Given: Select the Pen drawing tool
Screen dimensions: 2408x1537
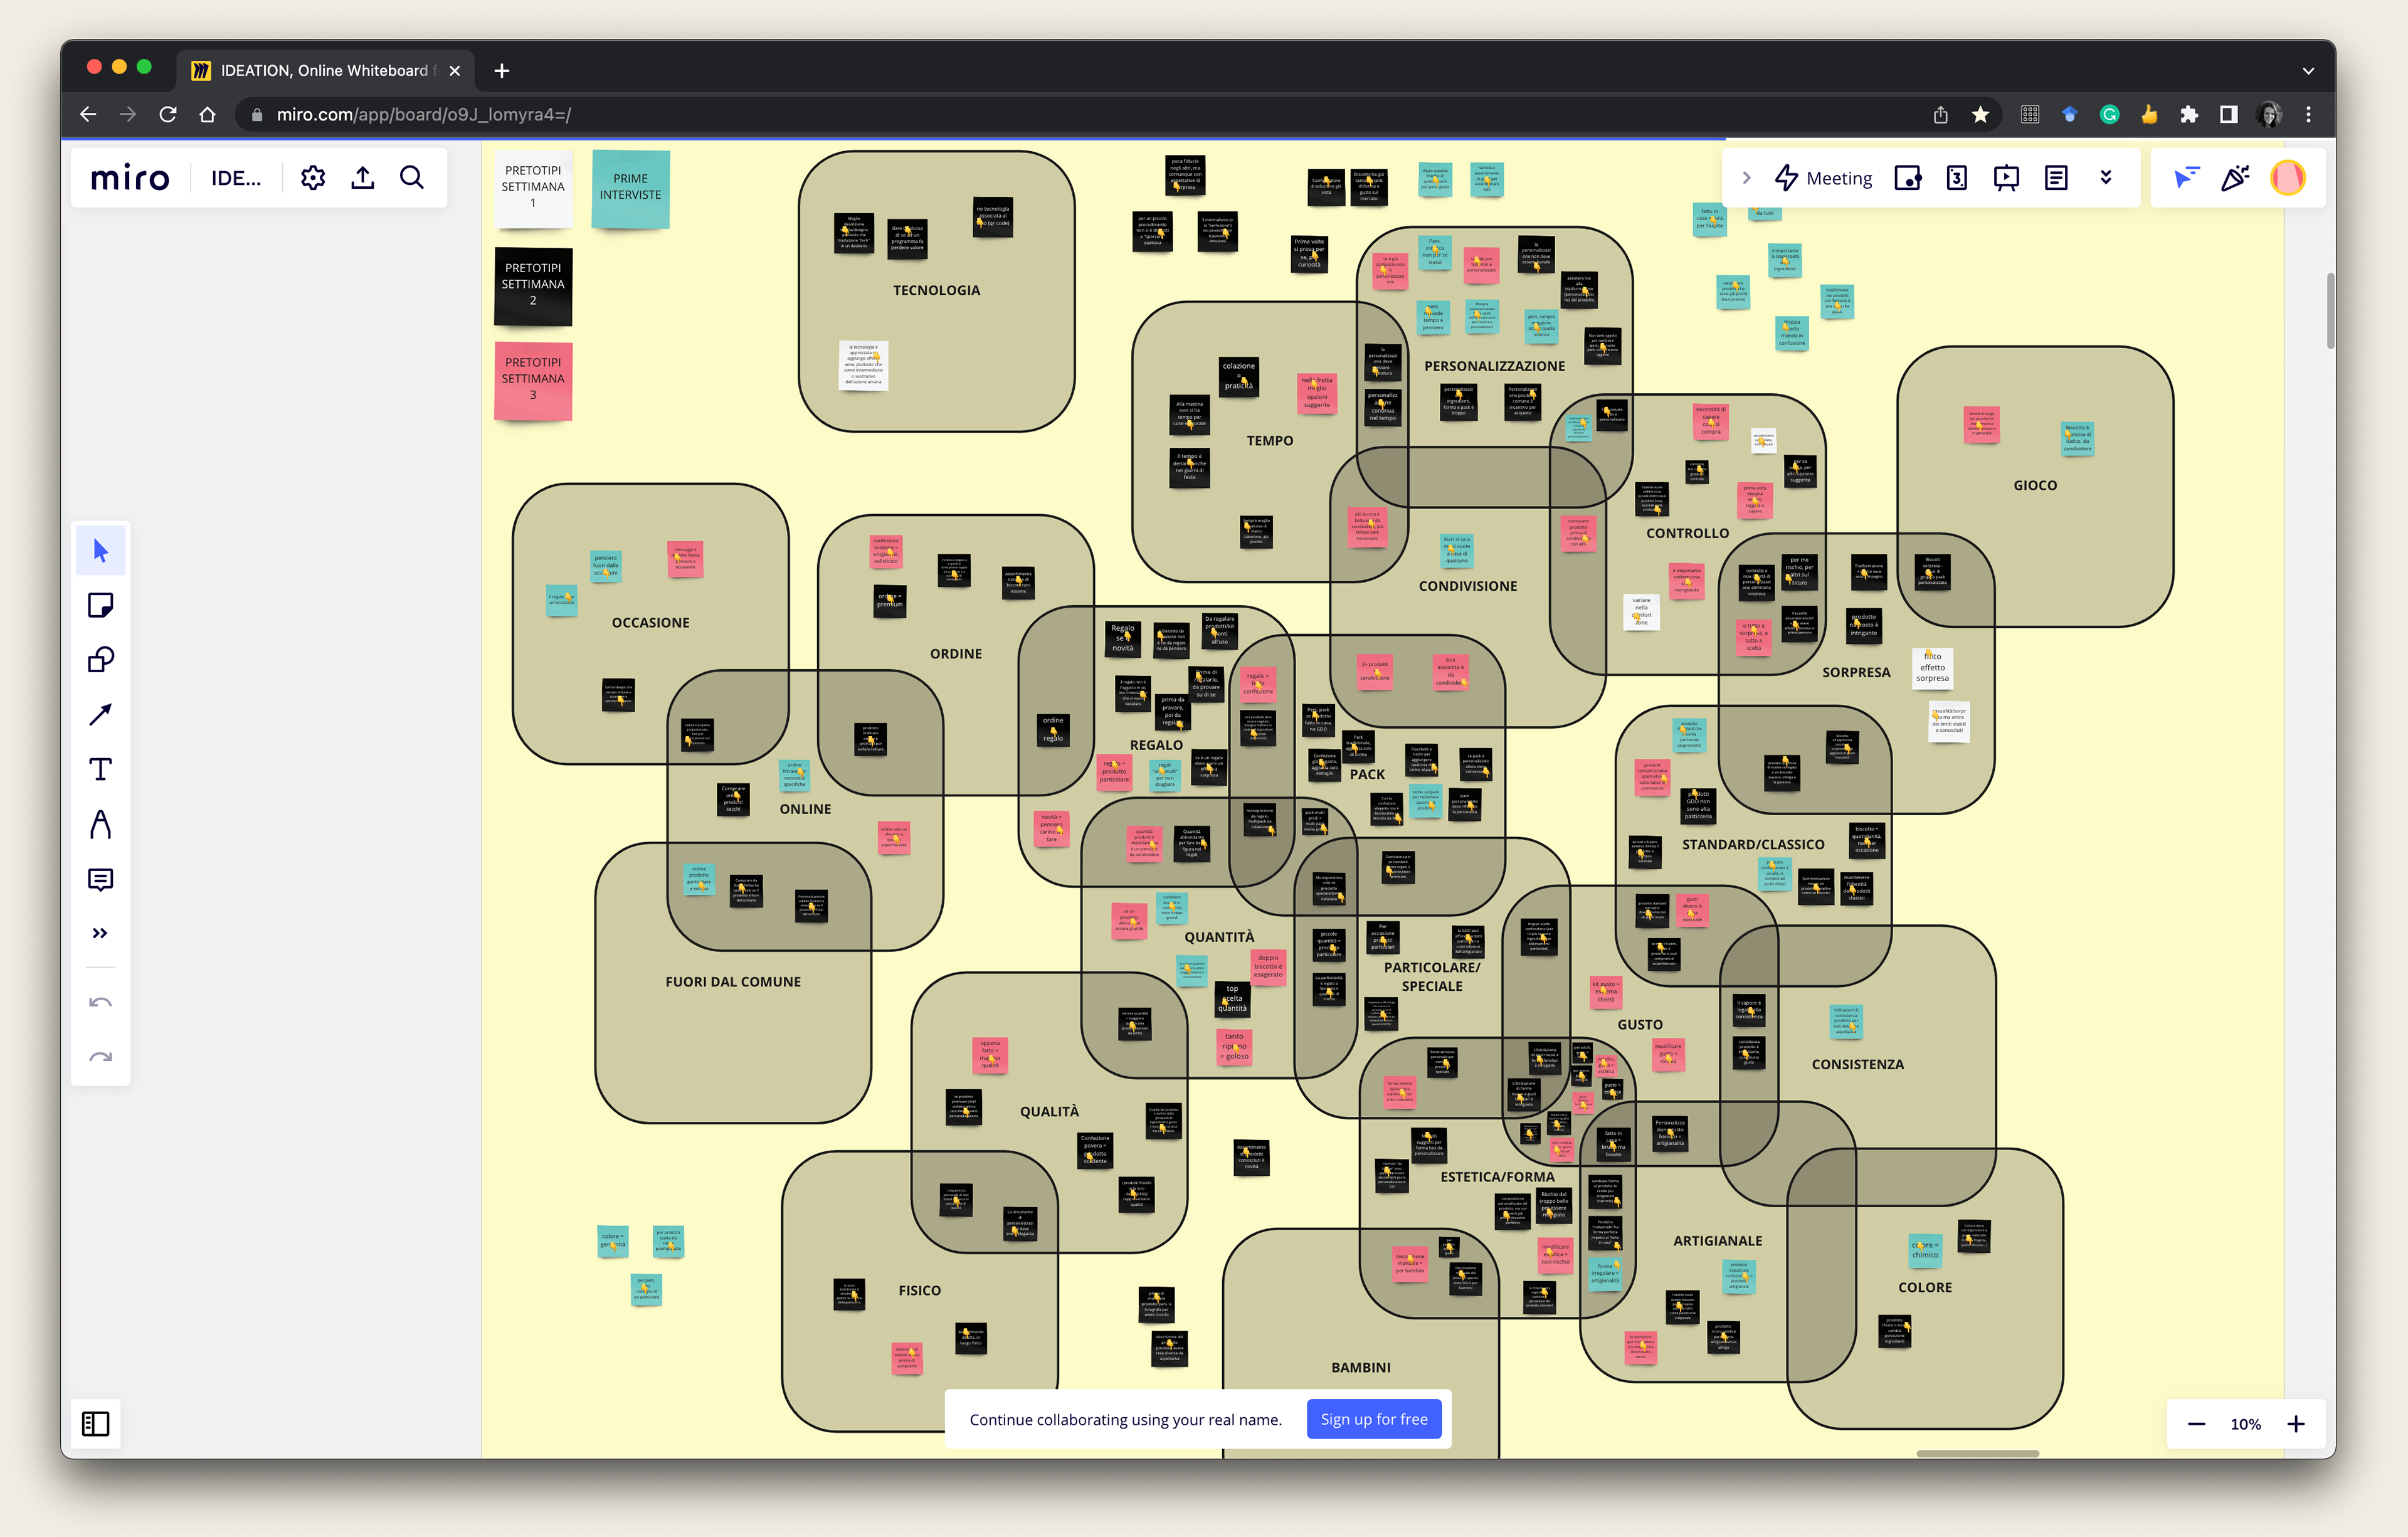Looking at the screenshot, I should click(x=100, y=824).
